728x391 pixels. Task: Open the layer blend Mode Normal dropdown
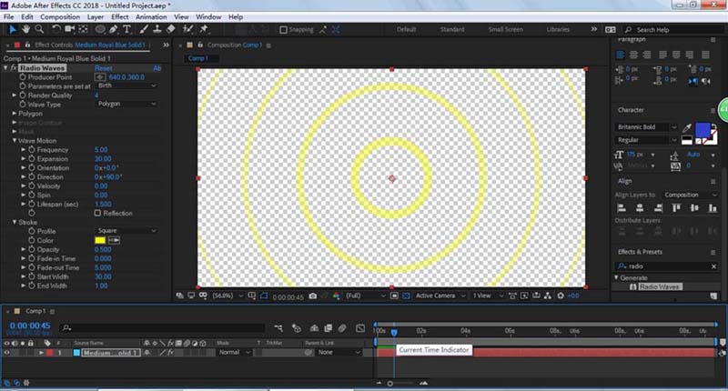235,353
